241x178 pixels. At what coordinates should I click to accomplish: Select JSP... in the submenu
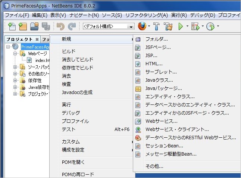[187, 56]
